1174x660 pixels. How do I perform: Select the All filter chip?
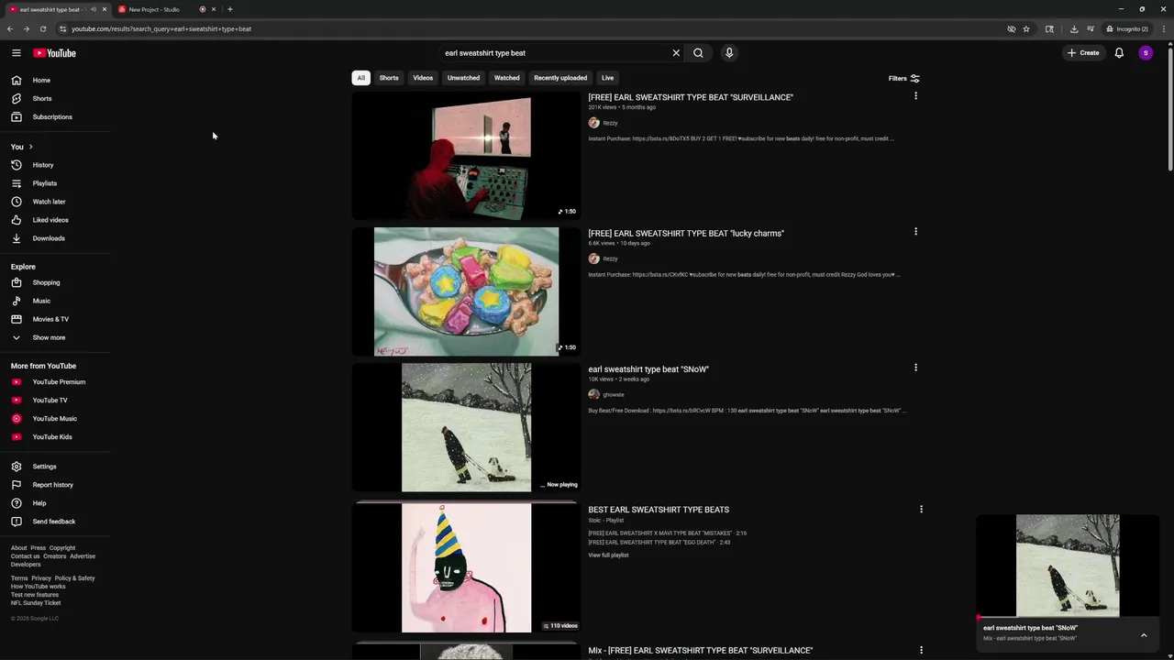click(x=361, y=78)
